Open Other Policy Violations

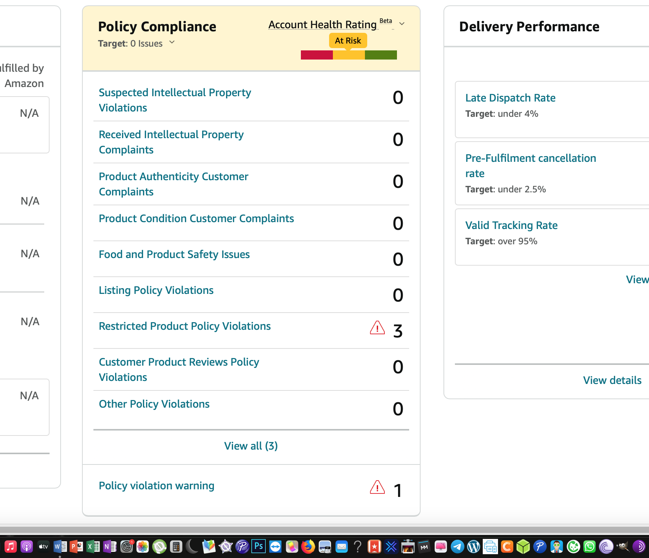[x=154, y=404]
